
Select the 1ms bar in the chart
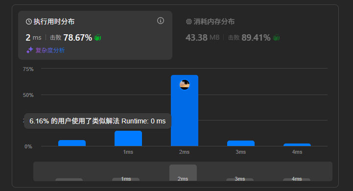coord(128,138)
